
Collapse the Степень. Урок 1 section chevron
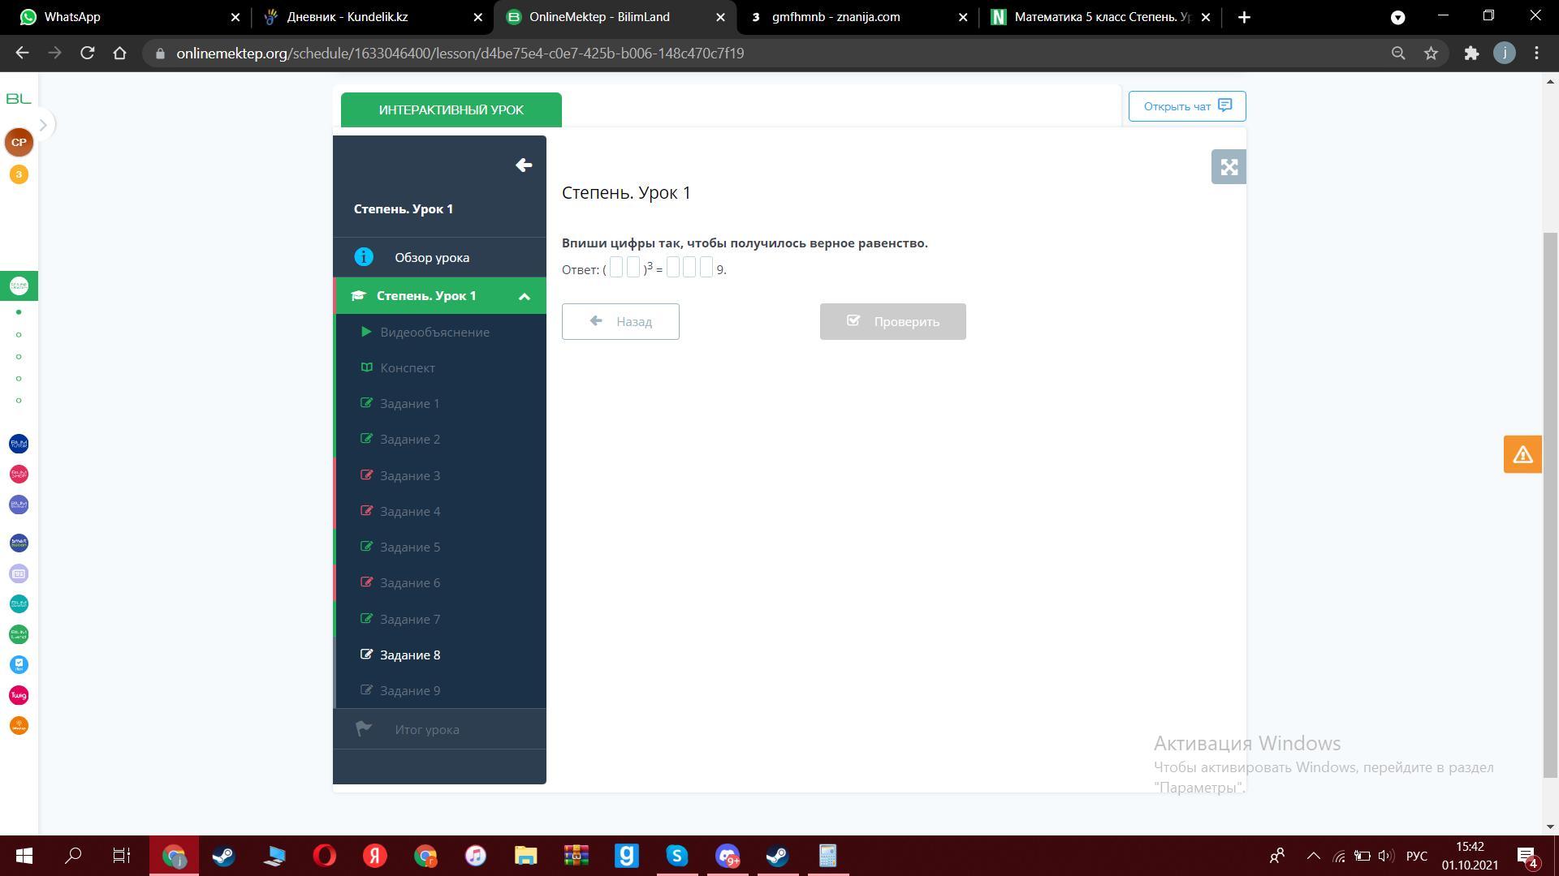525,297
